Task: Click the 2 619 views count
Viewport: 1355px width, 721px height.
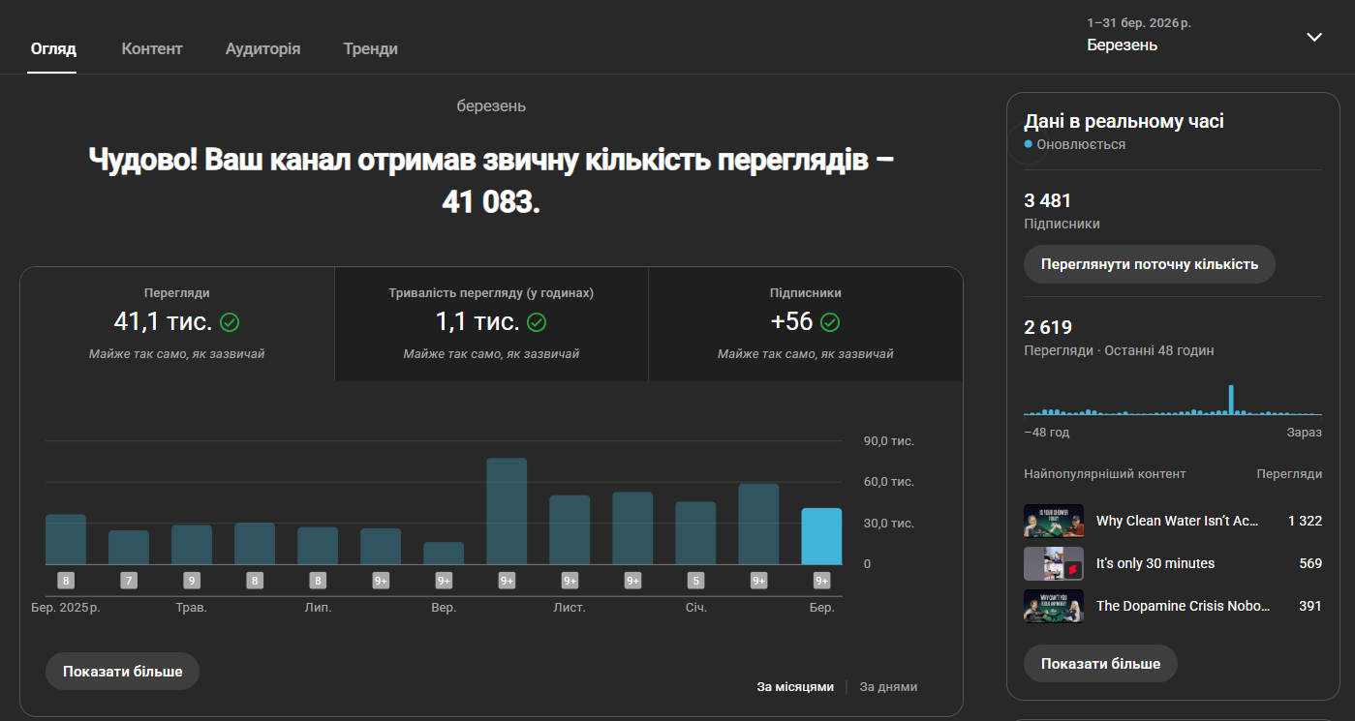Action: point(1048,327)
